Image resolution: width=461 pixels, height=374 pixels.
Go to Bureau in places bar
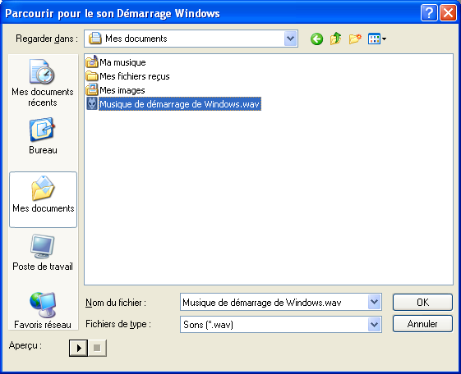tap(43, 136)
